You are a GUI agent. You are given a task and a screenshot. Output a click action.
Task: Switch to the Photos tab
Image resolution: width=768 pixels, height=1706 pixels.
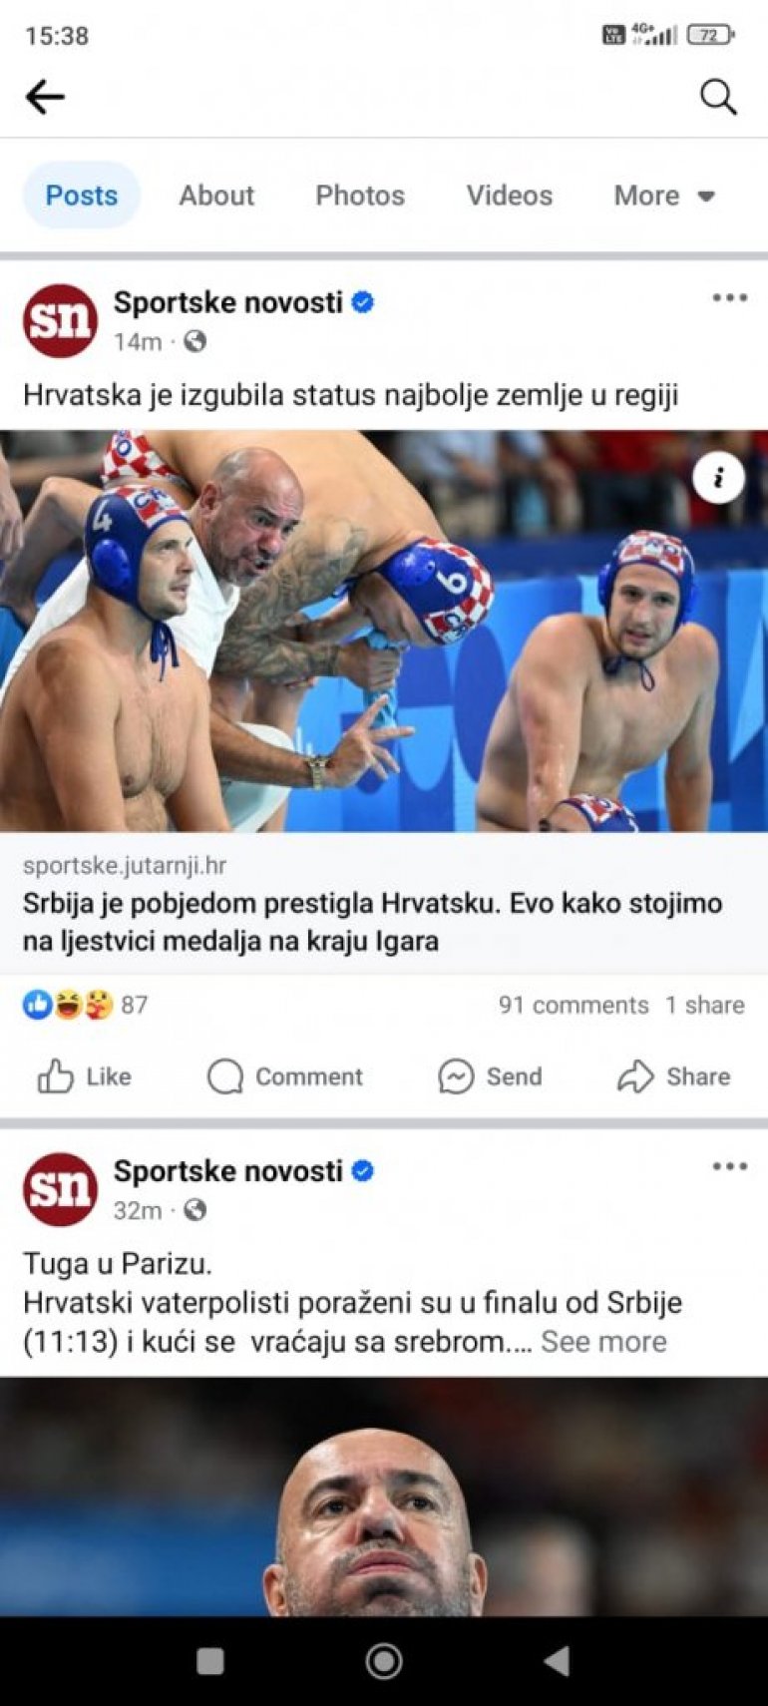[x=360, y=196]
